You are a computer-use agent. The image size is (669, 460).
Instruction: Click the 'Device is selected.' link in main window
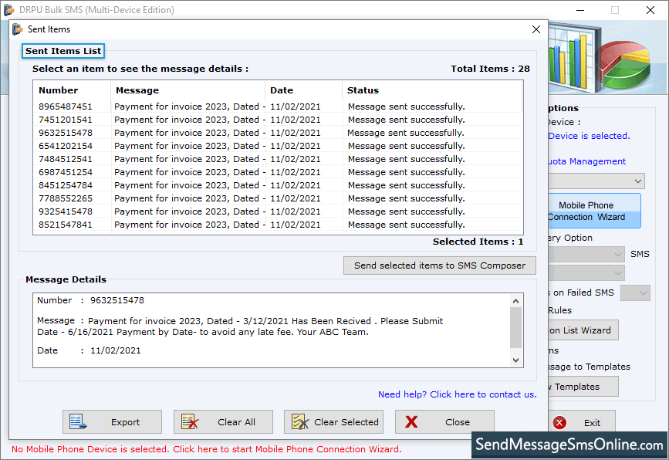click(x=589, y=136)
